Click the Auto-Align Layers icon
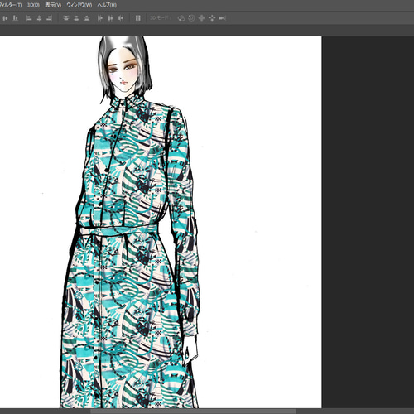The height and width of the screenshot is (414, 414). coord(138,18)
